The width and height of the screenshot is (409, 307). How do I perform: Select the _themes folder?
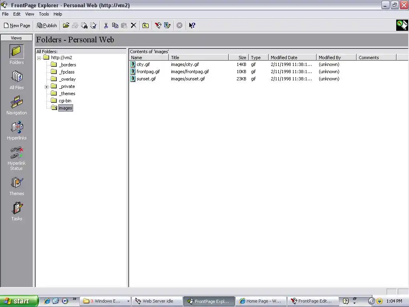point(63,94)
